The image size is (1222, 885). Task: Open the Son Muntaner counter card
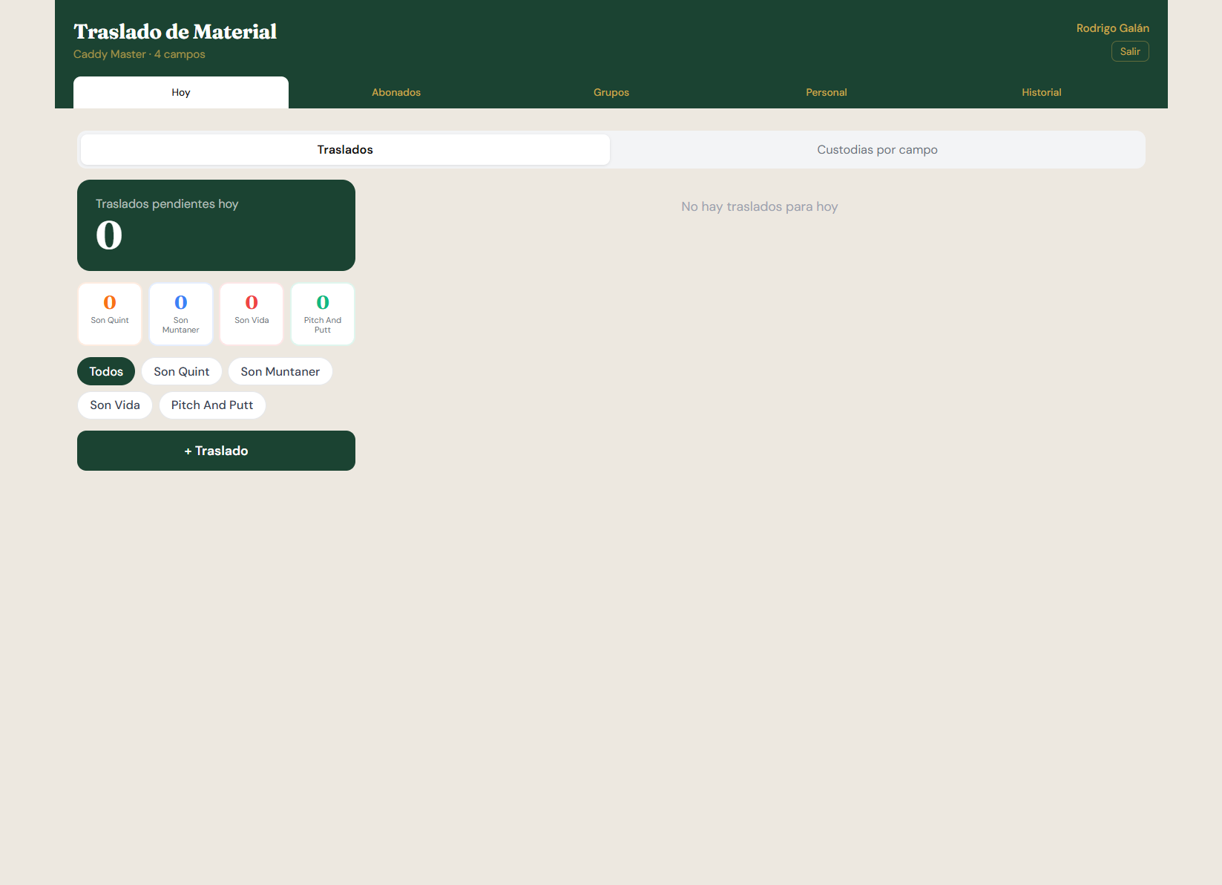point(181,314)
